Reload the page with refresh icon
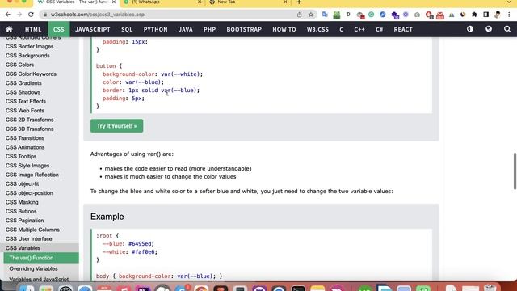Image resolution: width=517 pixels, height=291 pixels. point(31,15)
